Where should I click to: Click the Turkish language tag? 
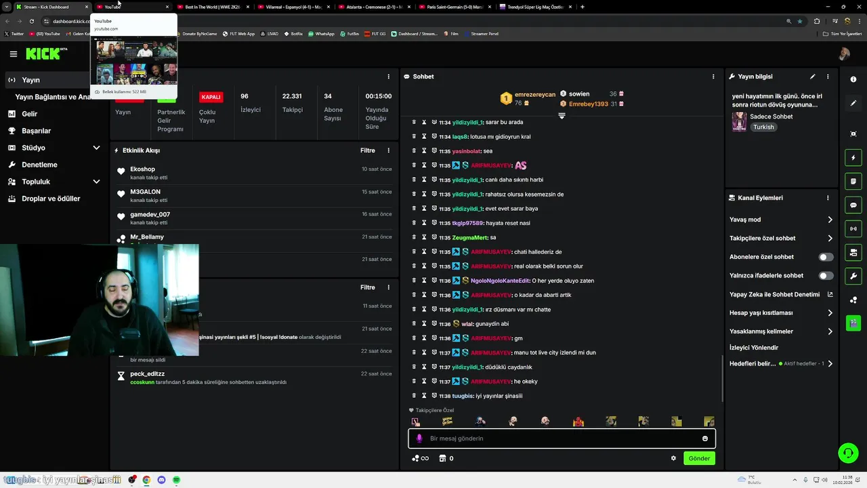pos(763,127)
